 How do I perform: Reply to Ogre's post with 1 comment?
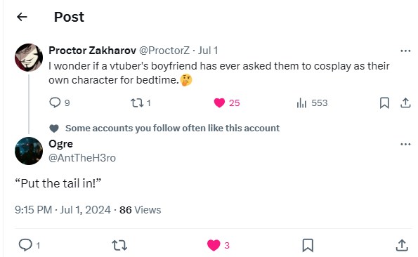coord(30,245)
